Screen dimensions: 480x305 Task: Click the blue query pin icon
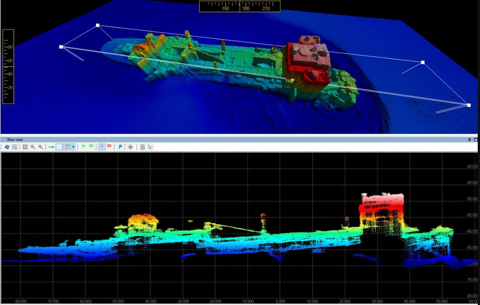(120, 147)
